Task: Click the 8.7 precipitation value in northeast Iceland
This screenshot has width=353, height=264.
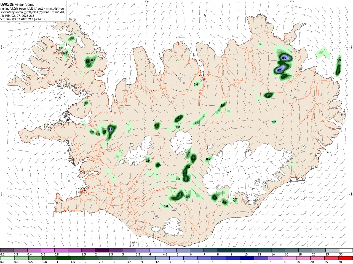Action: coord(285,58)
